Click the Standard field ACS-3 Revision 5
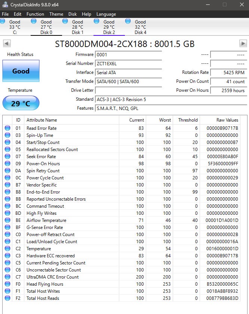This screenshot has width=249, height=314. point(171,99)
